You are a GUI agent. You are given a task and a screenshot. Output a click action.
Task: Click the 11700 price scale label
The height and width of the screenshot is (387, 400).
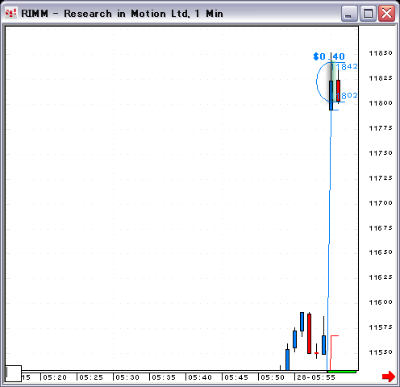[381, 202]
